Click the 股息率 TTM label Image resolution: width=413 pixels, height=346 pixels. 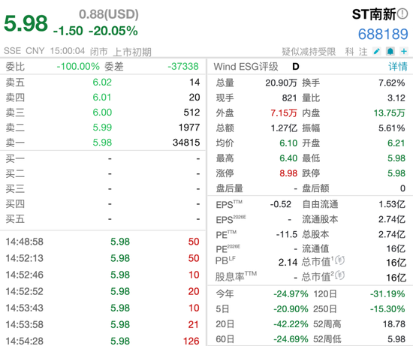[x=236, y=276]
